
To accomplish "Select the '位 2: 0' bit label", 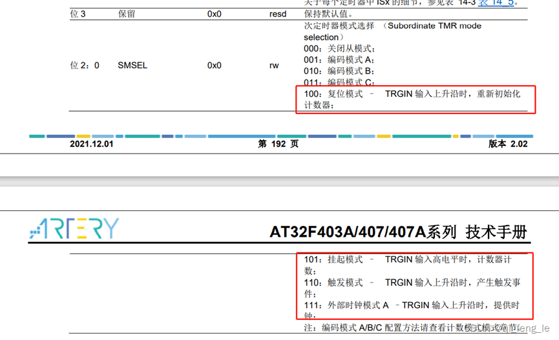I will (x=85, y=66).
